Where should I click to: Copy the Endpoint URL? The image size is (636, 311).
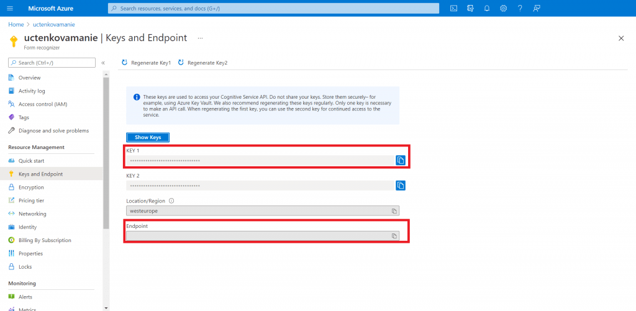tap(394, 236)
